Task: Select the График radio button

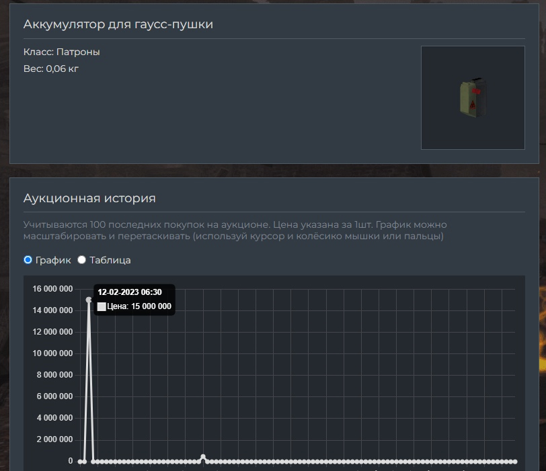Action: [x=28, y=260]
